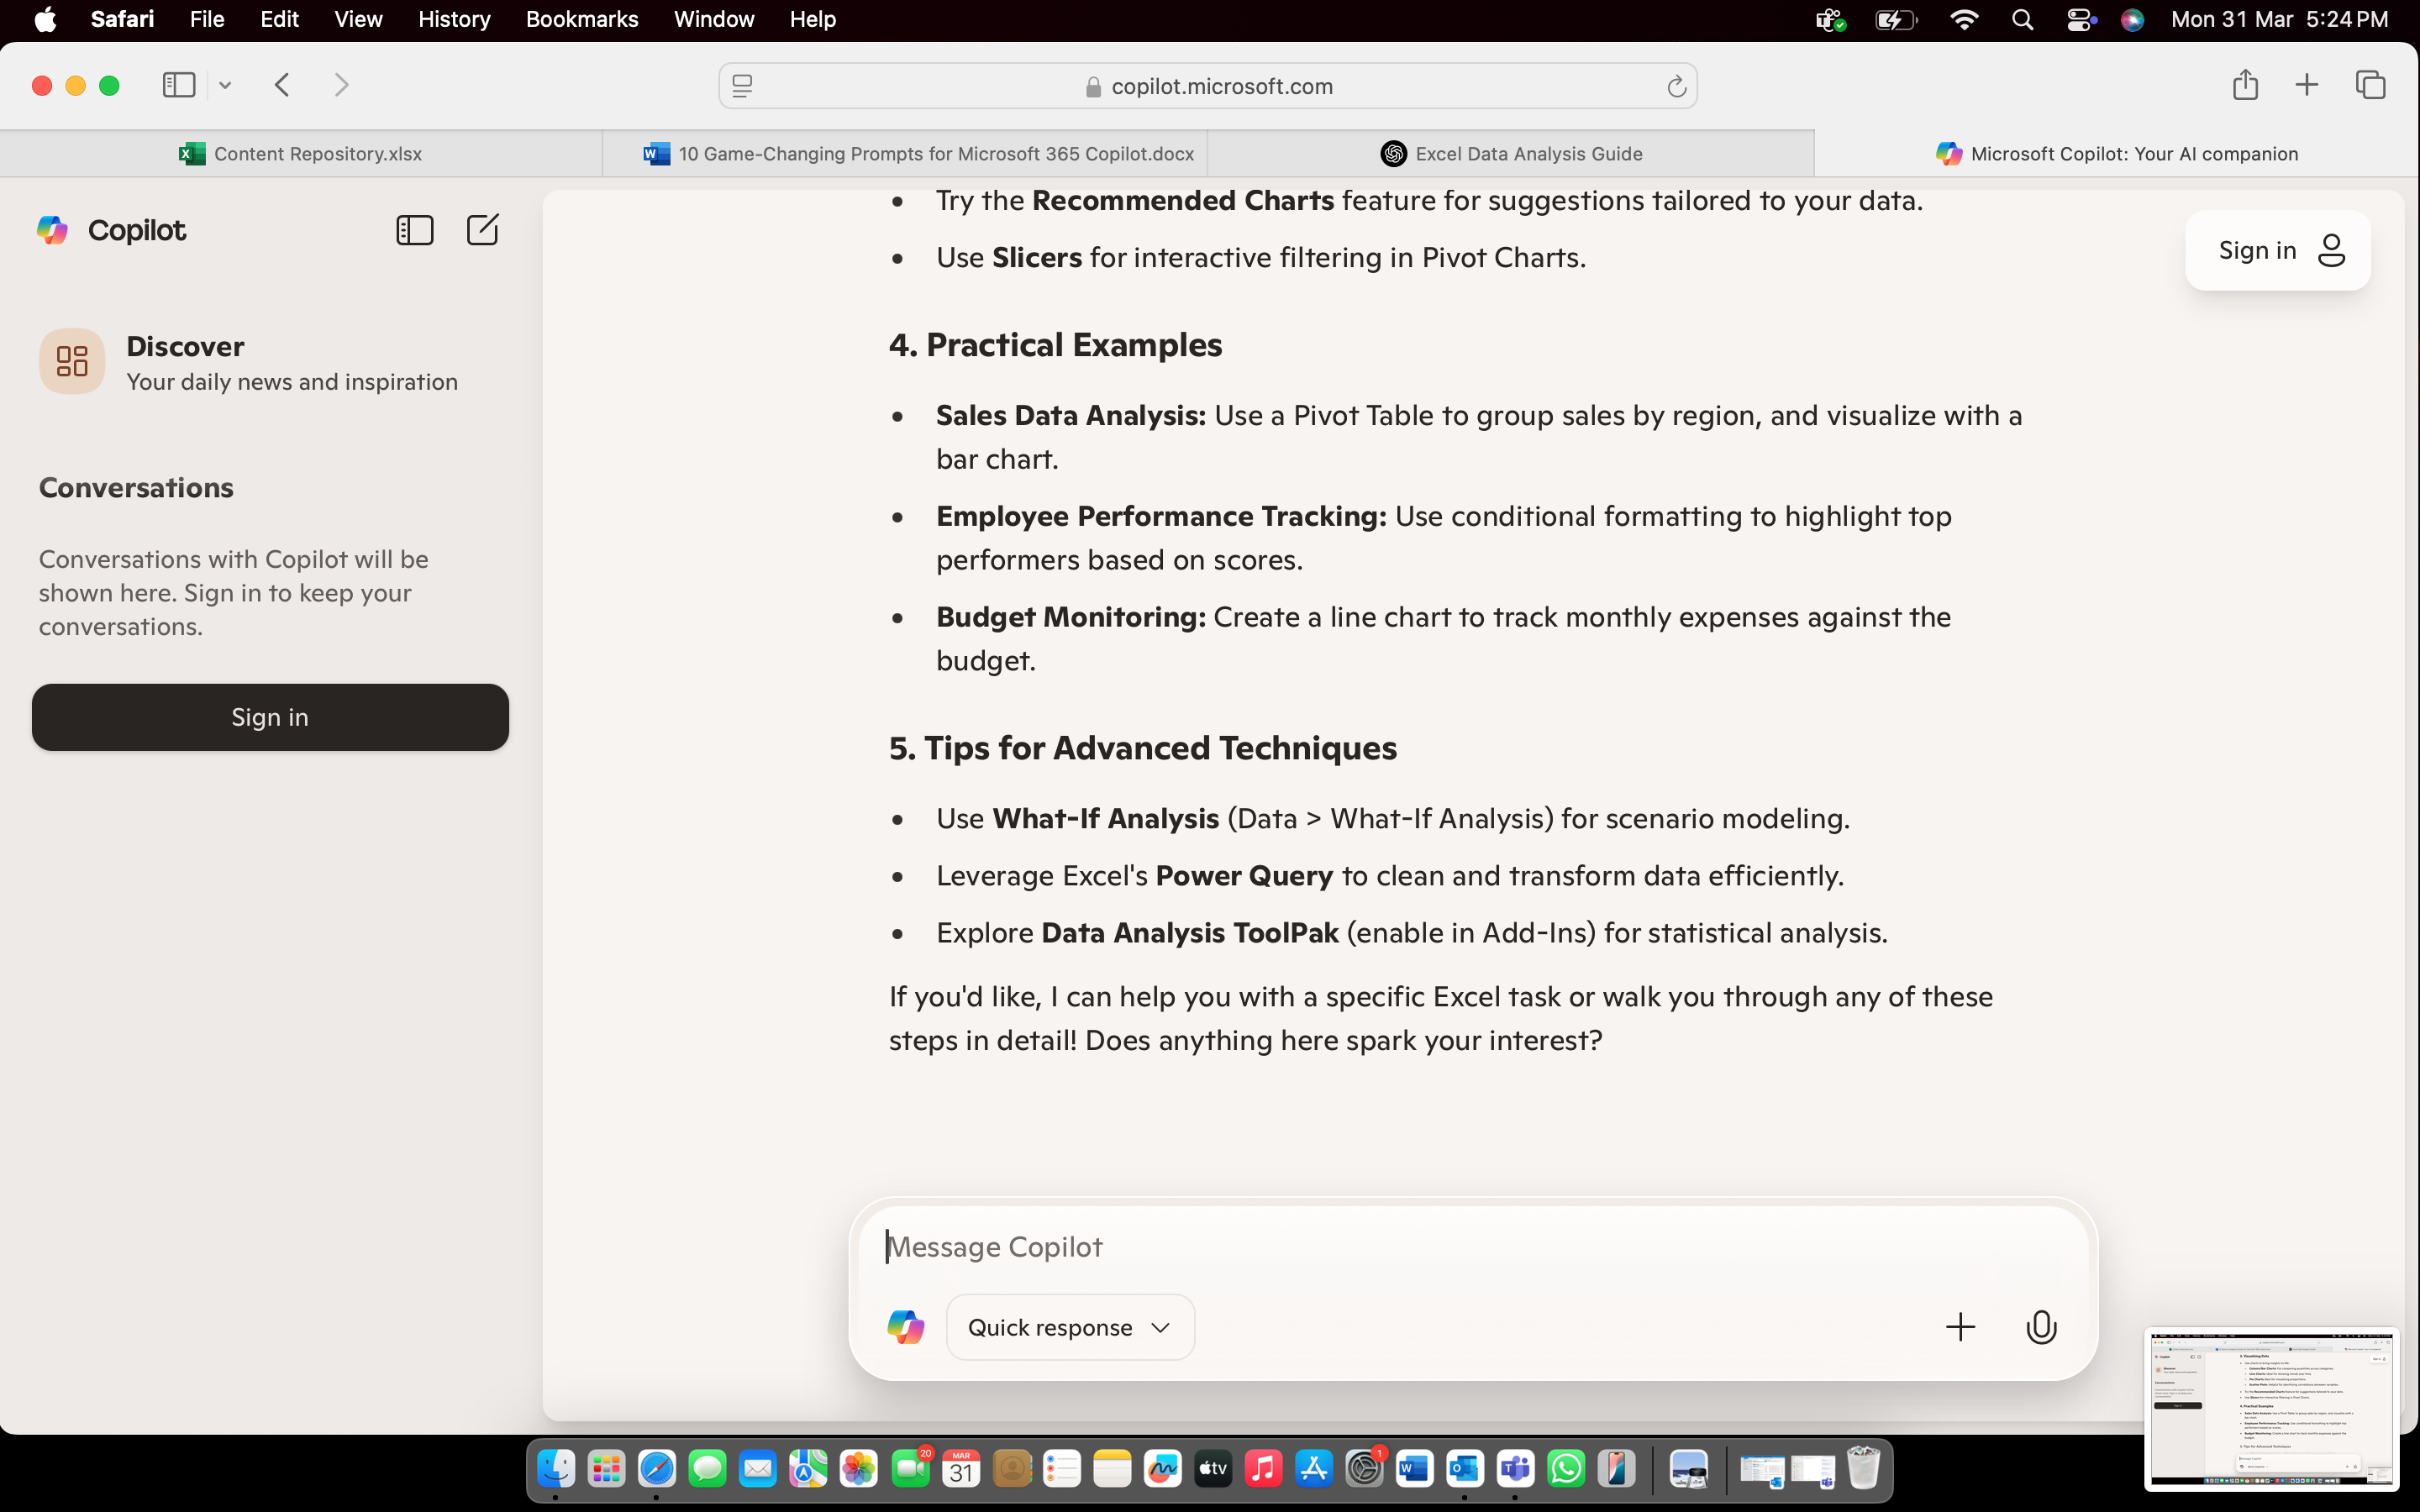
Task: Click the Message Copilot input field
Action: point(1472,1247)
